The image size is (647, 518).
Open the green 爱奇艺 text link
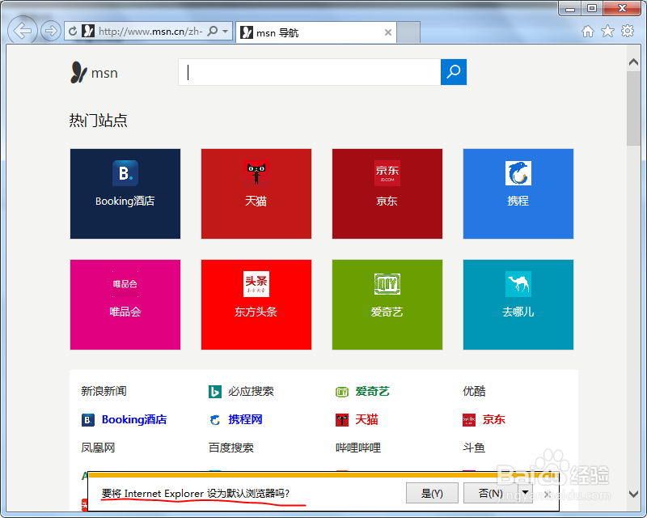tap(372, 391)
